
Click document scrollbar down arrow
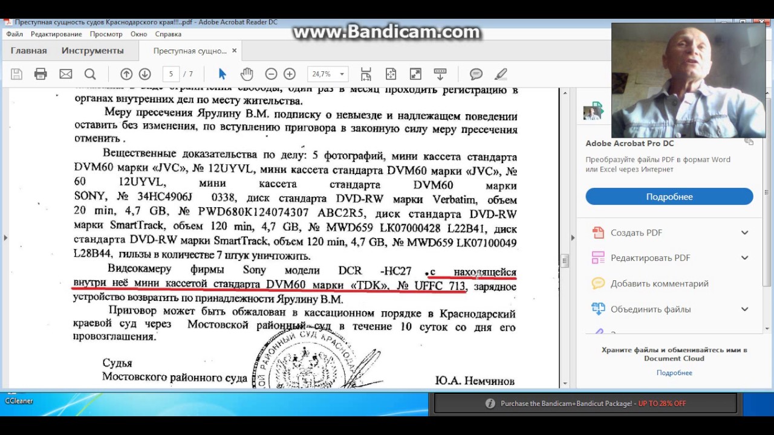click(565, 383)
